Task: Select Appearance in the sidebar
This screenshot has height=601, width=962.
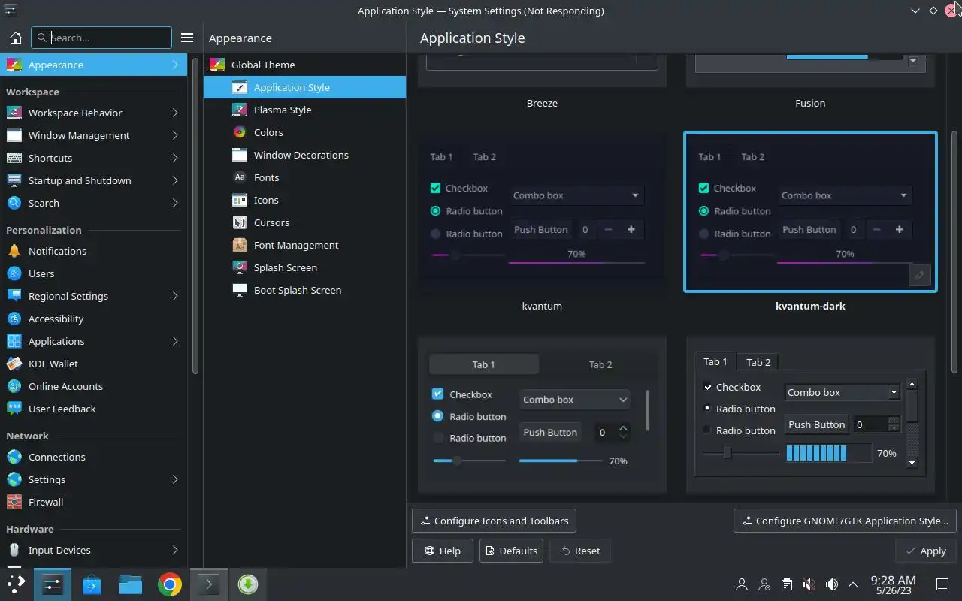Action: 93,65
